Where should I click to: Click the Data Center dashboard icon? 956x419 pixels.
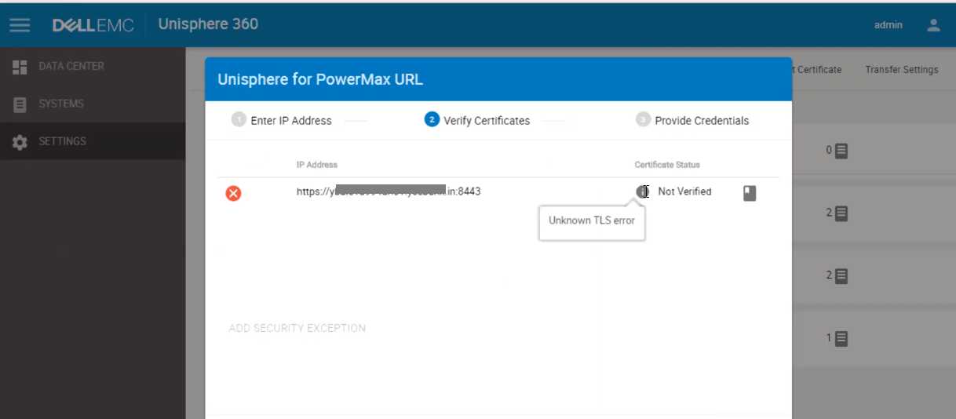(x=20, y=67)
